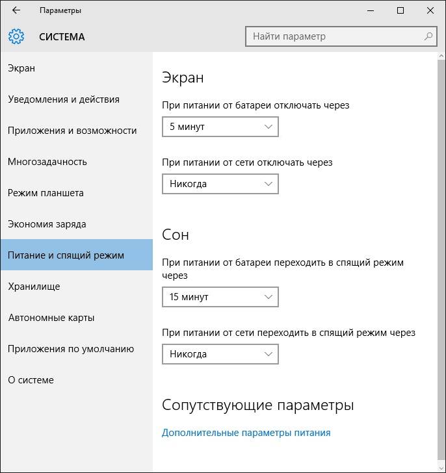Screen dimensions: 446x473
Task: Click the system settings gear icon
Action: point(16,36)
